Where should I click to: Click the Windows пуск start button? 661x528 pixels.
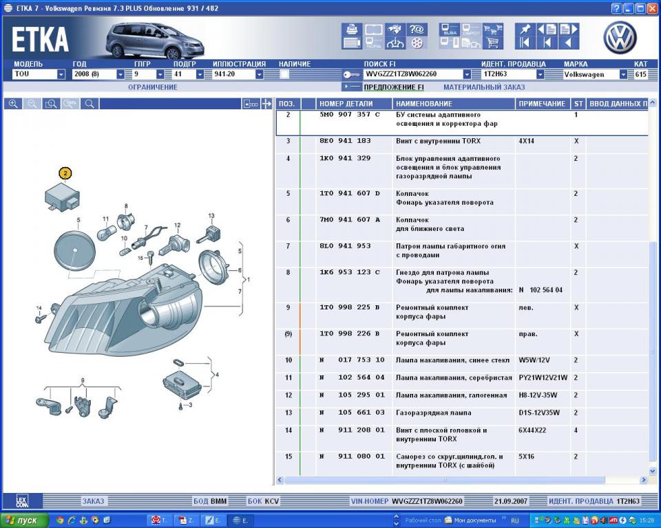coord(24,520)
